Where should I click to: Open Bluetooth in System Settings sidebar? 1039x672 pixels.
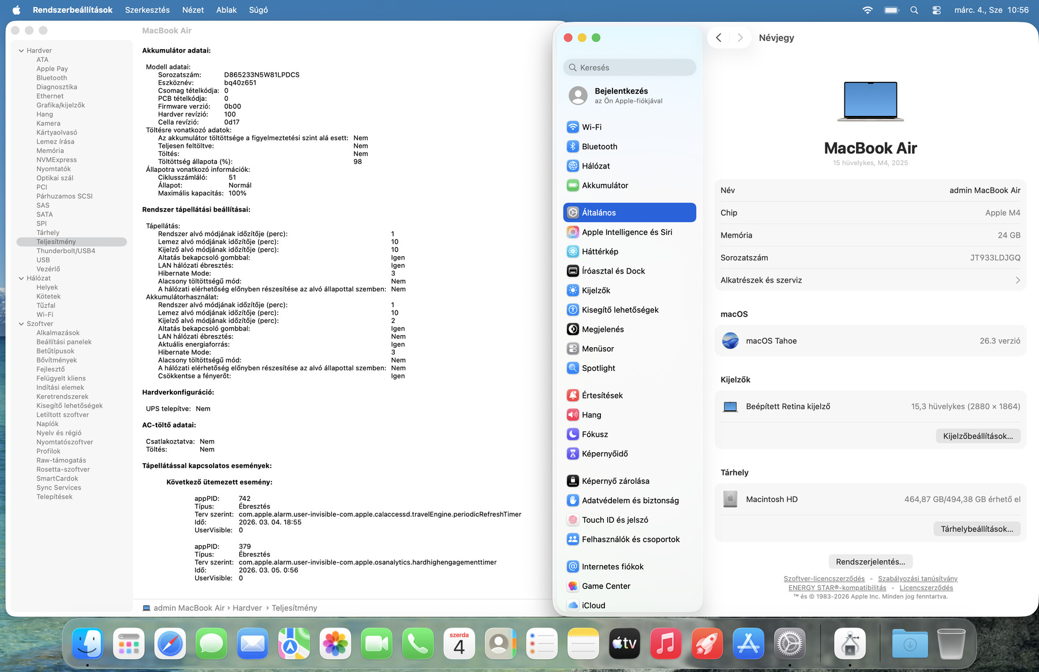pos(629,147)
